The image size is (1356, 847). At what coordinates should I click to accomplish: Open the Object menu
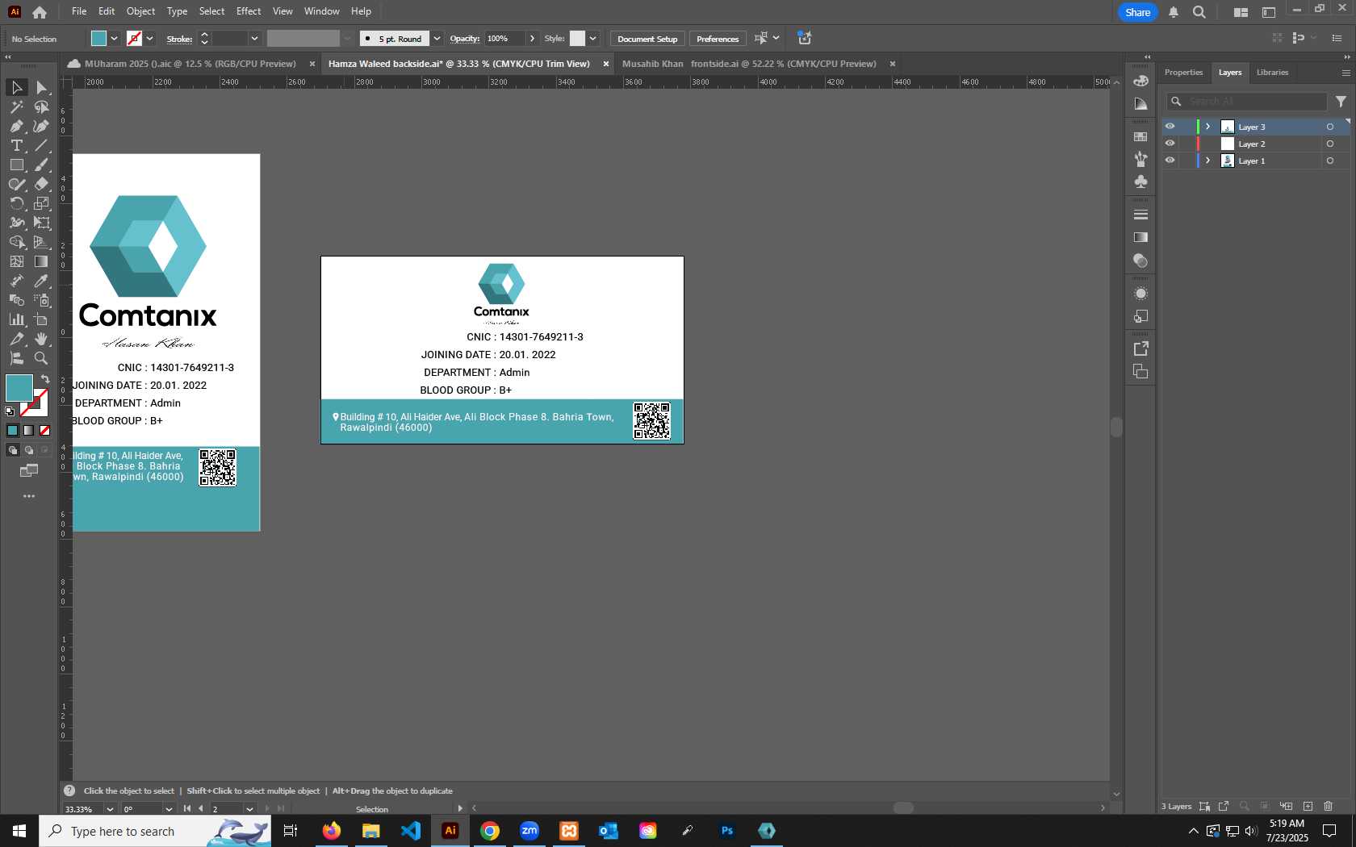pyautogui.click(x=140, y=11)
